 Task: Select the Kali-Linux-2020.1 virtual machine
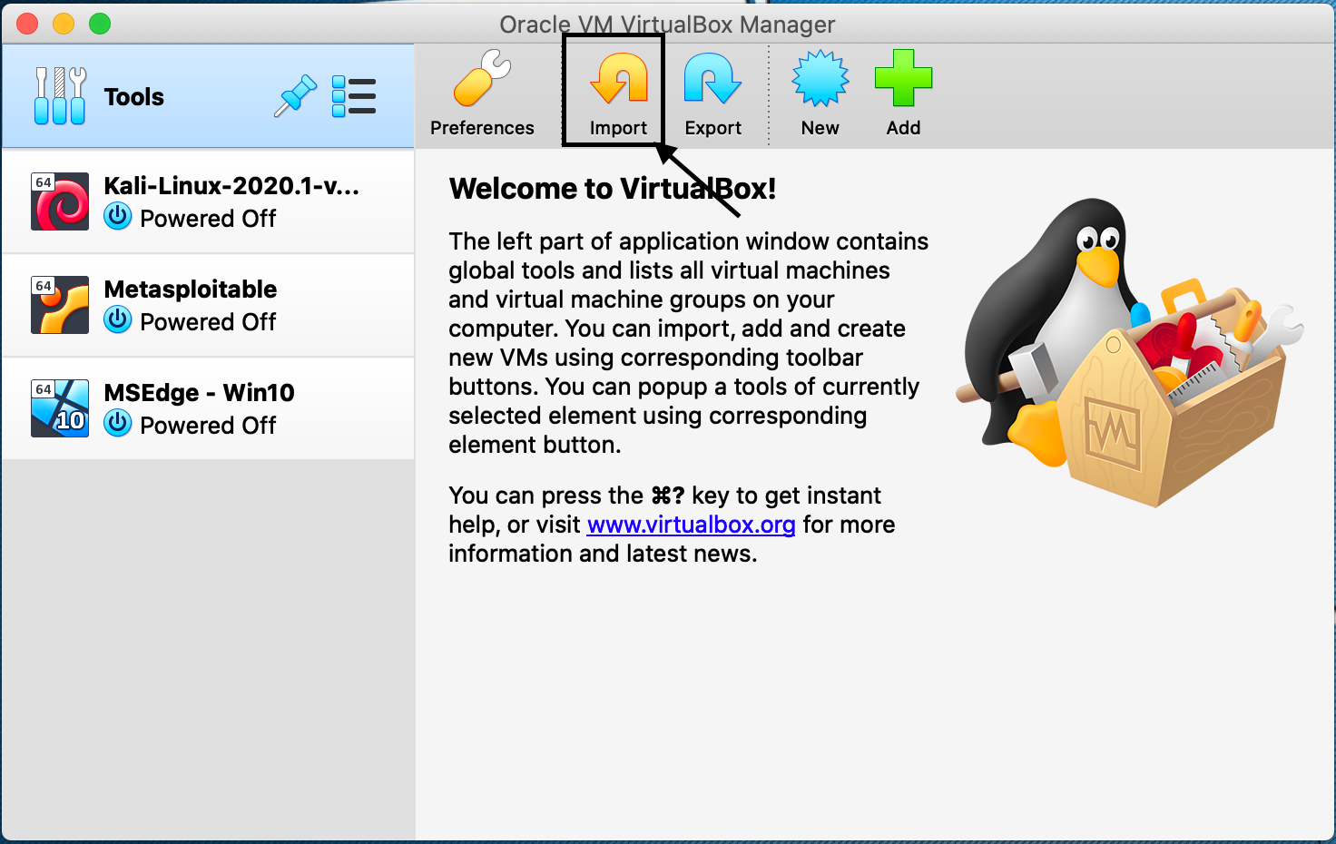[208, 201]
